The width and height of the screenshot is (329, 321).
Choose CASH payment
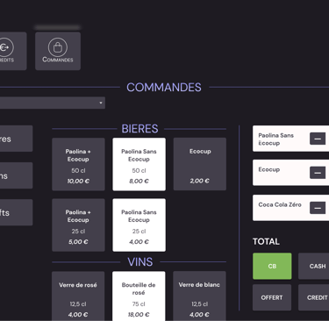tap(313, 266)
